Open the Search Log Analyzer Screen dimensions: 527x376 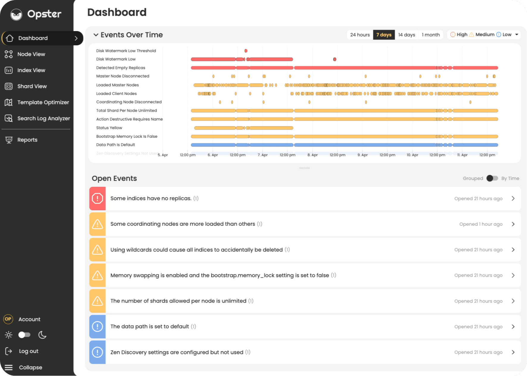(x=43, y=118)
